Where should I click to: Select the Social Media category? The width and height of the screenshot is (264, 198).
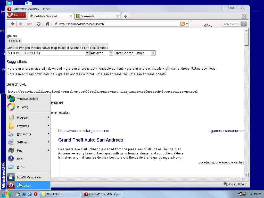pyautogui.click(x=99, y=48)
